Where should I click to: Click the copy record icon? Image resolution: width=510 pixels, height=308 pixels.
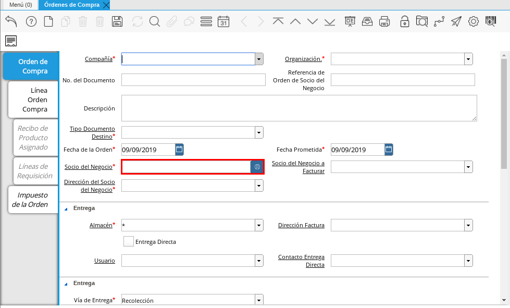click(x=66, y=22)
